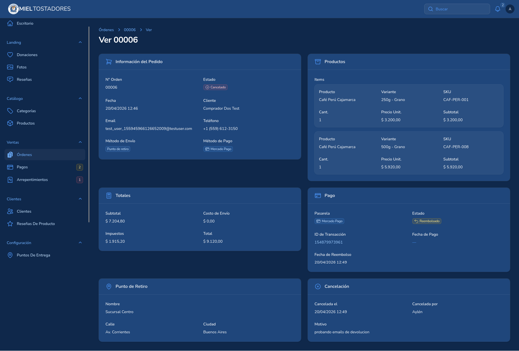Open Donaciones heart icon in sidebar
The height and width of the screenshot is (351, 519).
pos(10,55)
